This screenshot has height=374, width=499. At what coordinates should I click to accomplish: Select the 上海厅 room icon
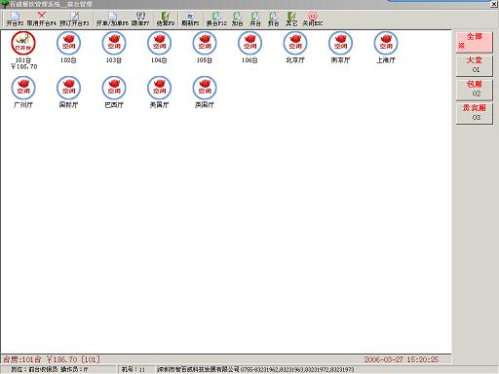coord(386,43)
